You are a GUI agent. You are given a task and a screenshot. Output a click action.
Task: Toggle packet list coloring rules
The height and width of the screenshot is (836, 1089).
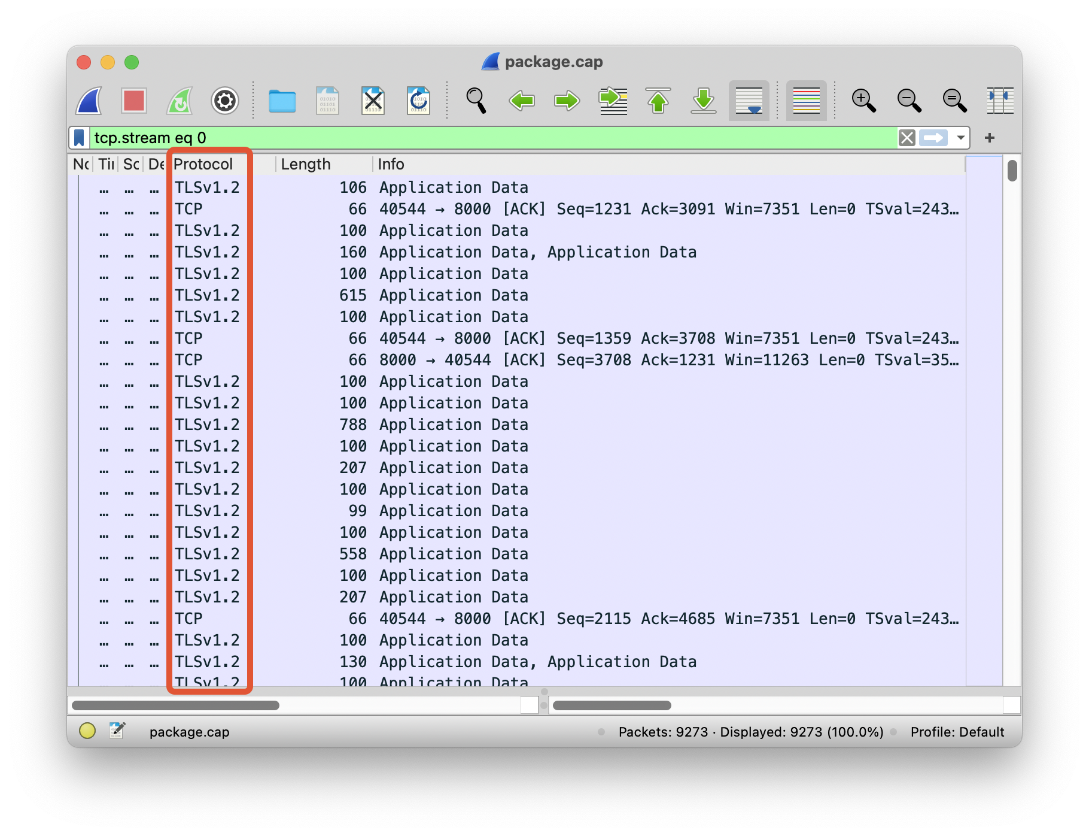806,101
